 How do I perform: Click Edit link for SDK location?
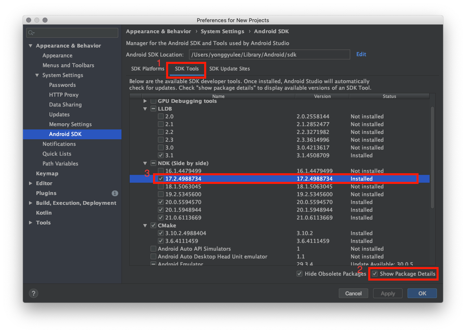(x=361, y=54)
